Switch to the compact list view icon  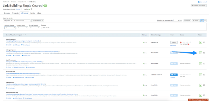click(x=205, y=21)
